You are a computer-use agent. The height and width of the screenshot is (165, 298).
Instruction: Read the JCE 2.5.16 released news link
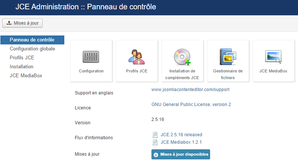coord(181,135)
